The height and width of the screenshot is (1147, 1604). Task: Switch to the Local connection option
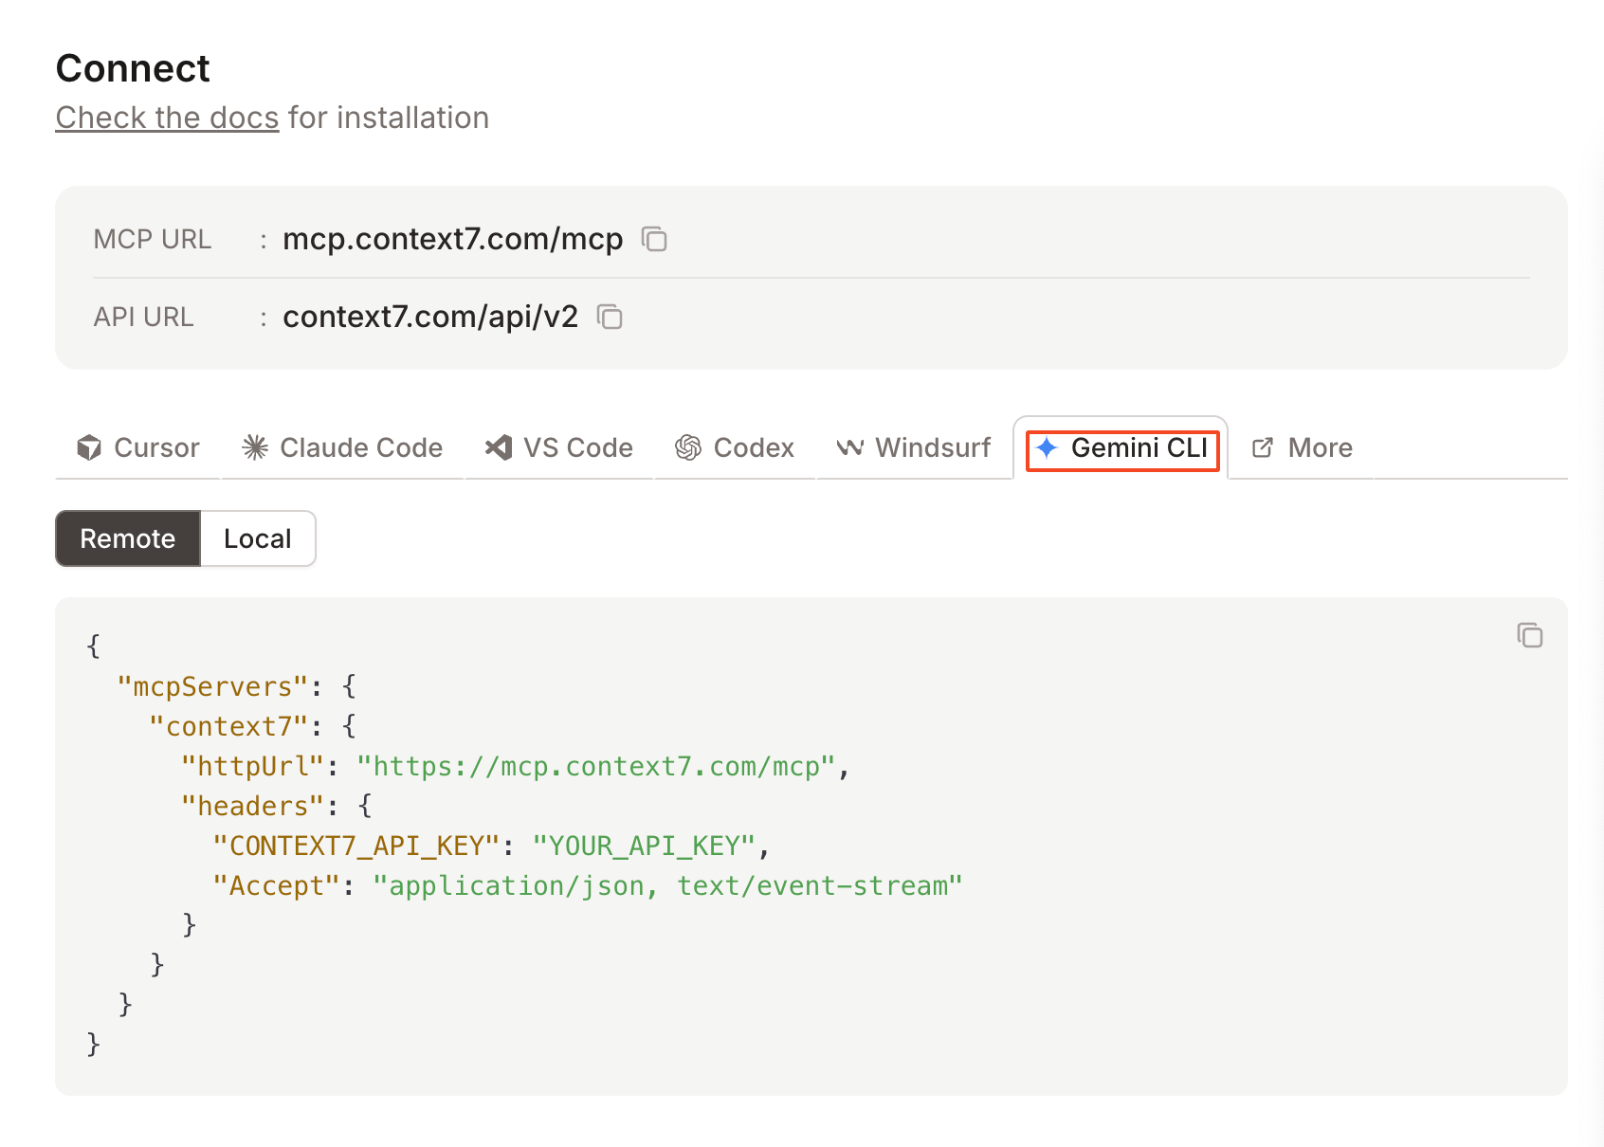click(x=258, y=538)
